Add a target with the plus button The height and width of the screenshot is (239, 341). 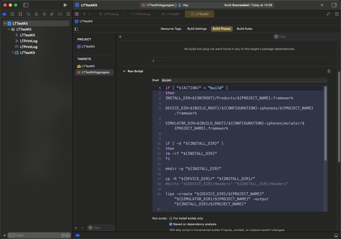[76, 228]
